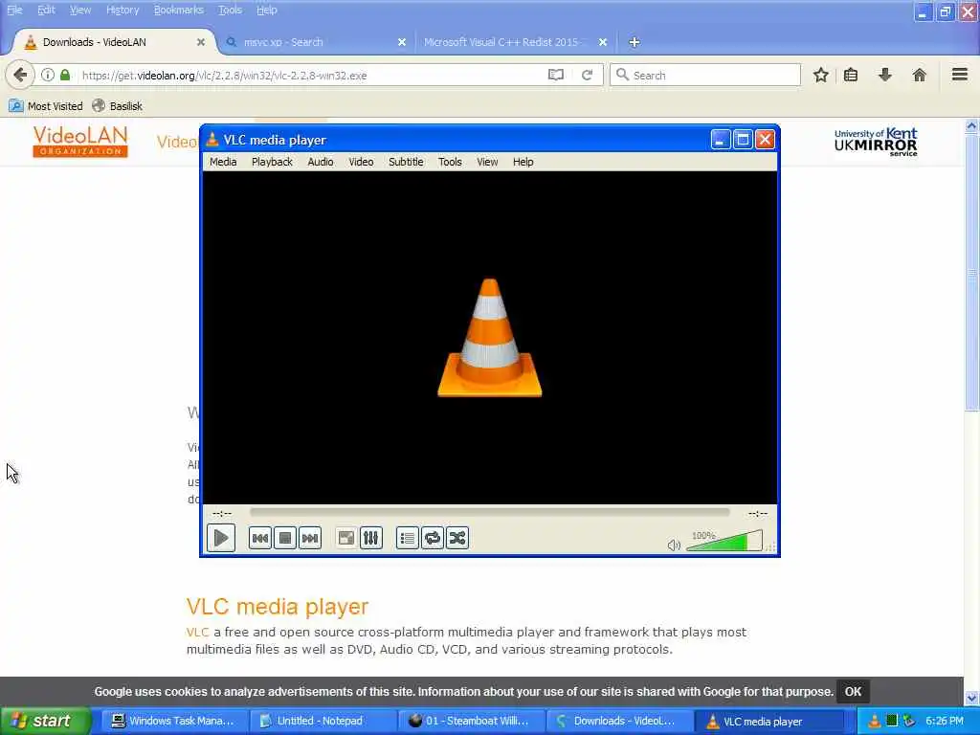Start playback with VLC play button

221,538
